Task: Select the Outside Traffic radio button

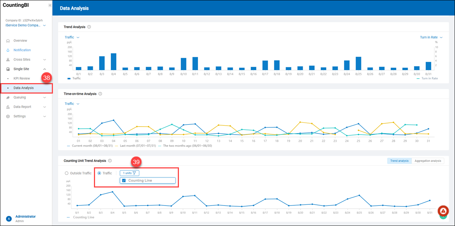Action: [x=66, y=173]
